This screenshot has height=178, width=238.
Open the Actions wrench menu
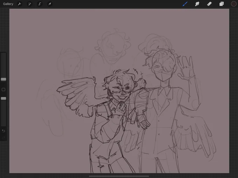click(x=20, y=4)
